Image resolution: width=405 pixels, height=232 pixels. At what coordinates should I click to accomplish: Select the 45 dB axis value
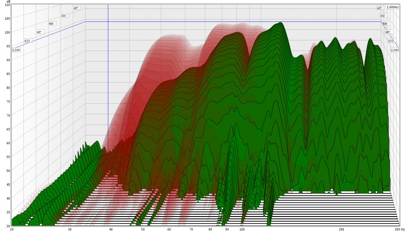pos(8,185)
